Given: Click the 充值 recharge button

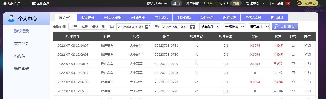Looking at the screenshot, I should coord(236,3).
